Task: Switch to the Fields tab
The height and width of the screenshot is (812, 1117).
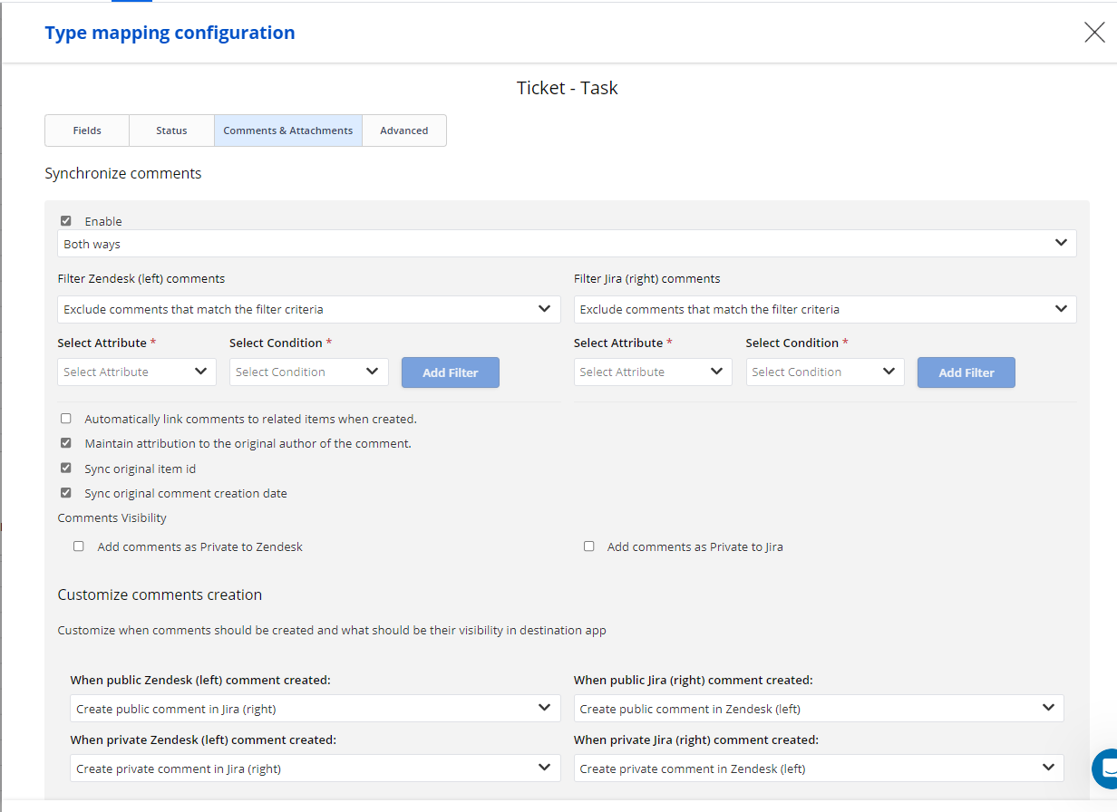Action: (87, 130)
